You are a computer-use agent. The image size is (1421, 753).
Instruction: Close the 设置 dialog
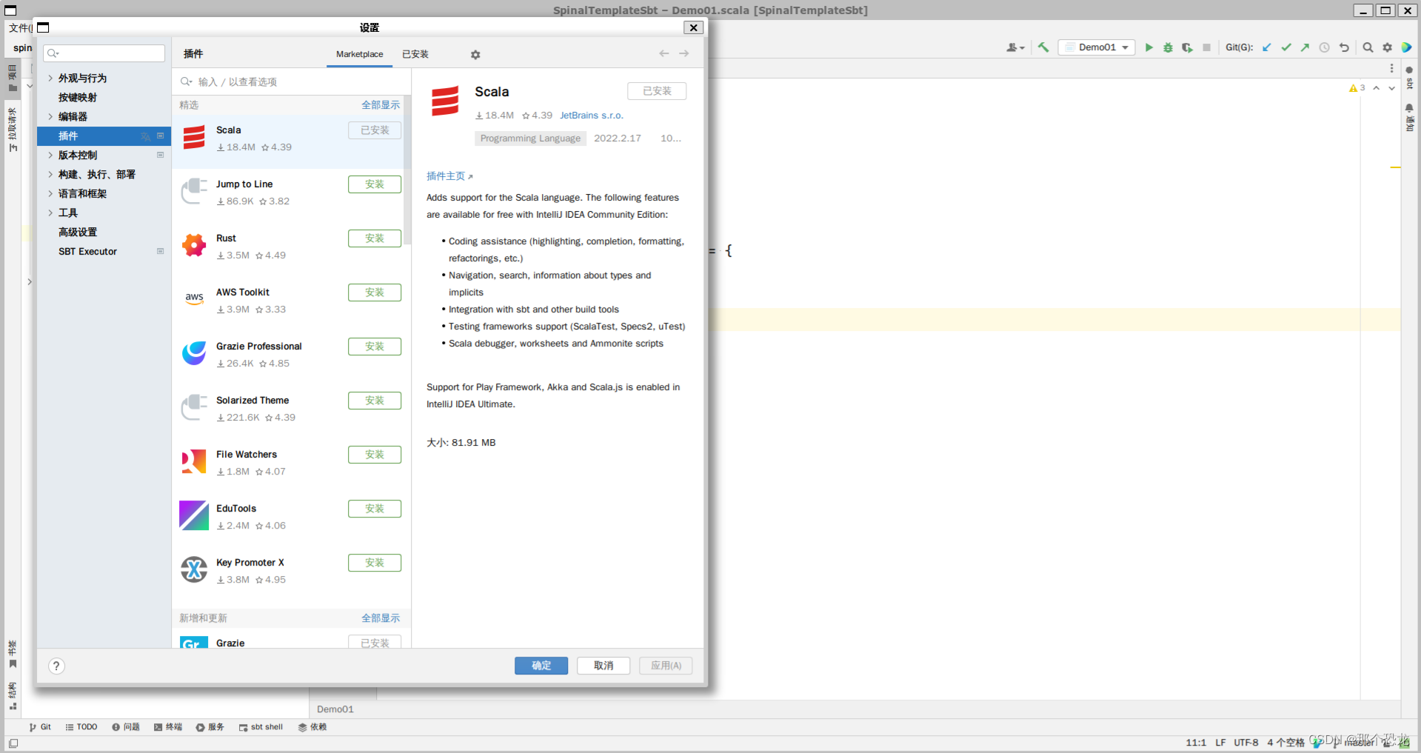693,27
